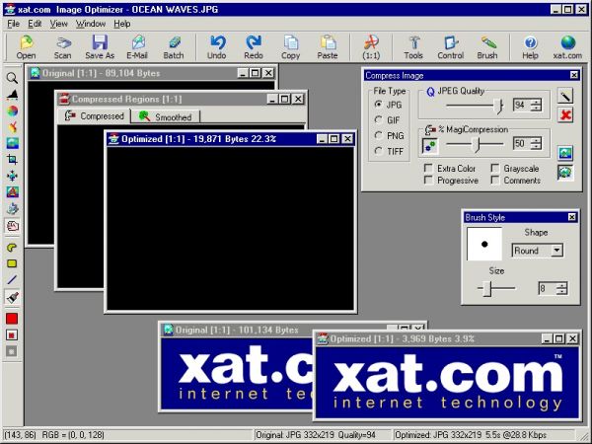
Task: Open the Window menu
Action: tap(91, 24)
